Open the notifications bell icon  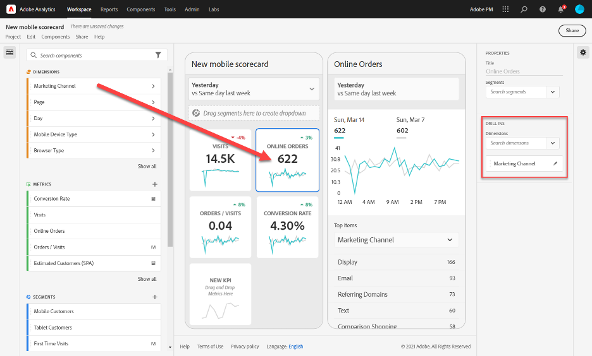coord(561,9)
